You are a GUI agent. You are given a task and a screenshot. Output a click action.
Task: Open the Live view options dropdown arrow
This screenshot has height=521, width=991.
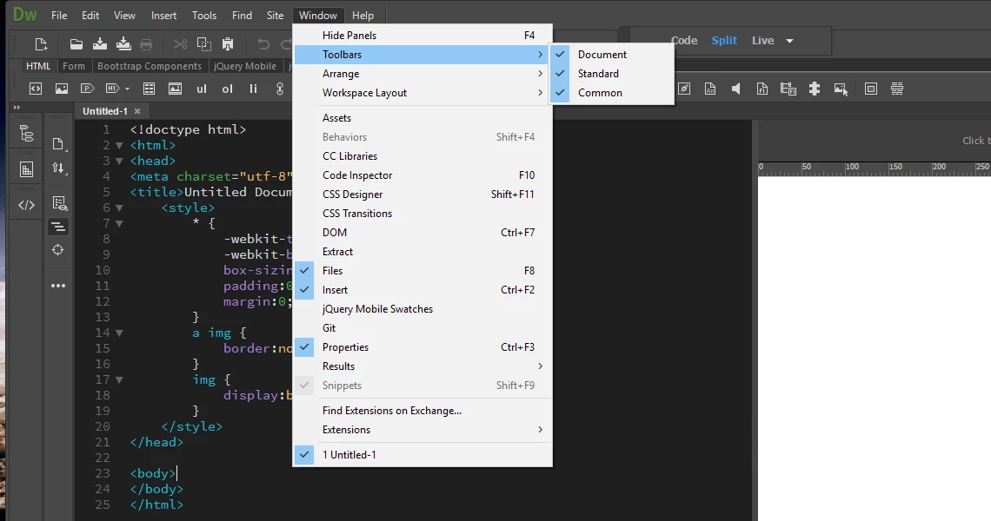[789, 41]
